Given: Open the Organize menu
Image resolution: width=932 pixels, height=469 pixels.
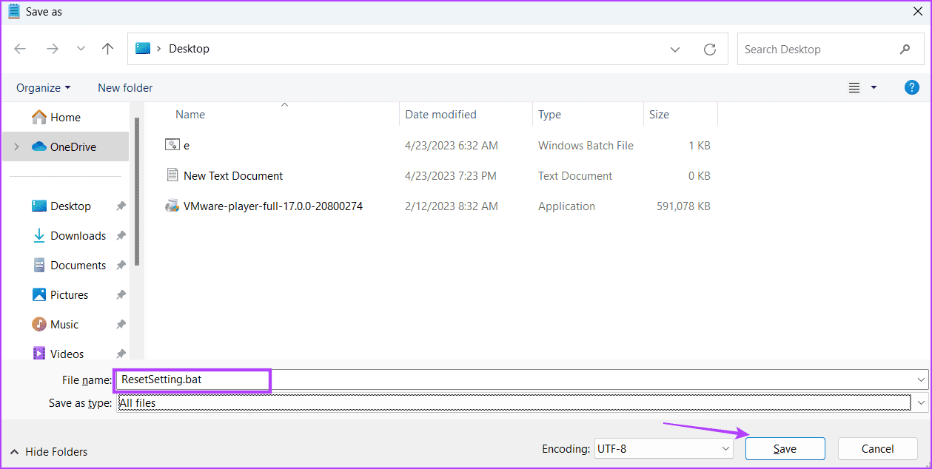Looking at the screenshot, I should point(44,87).
